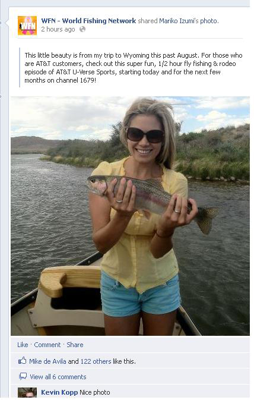Open Mariko Izumi's profile link
The width and height of the screenshot is (254, 400).
[179, 21]
